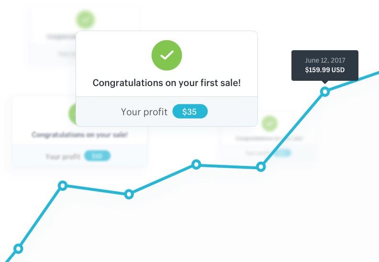Click the green checkmark icon on first sale card
Viewport: 379px width, 262px height.
coord(167,55)
